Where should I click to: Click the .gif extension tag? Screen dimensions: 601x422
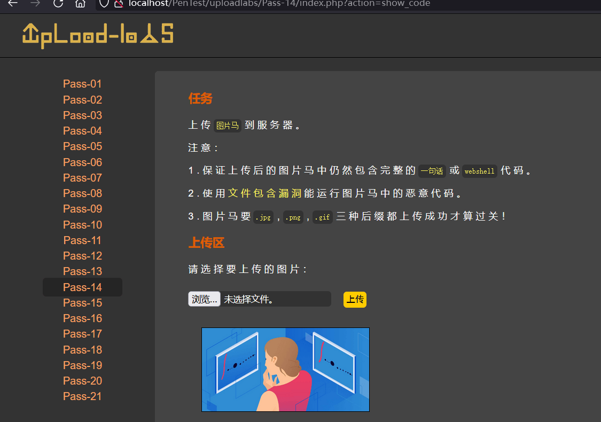click(323, 217)
